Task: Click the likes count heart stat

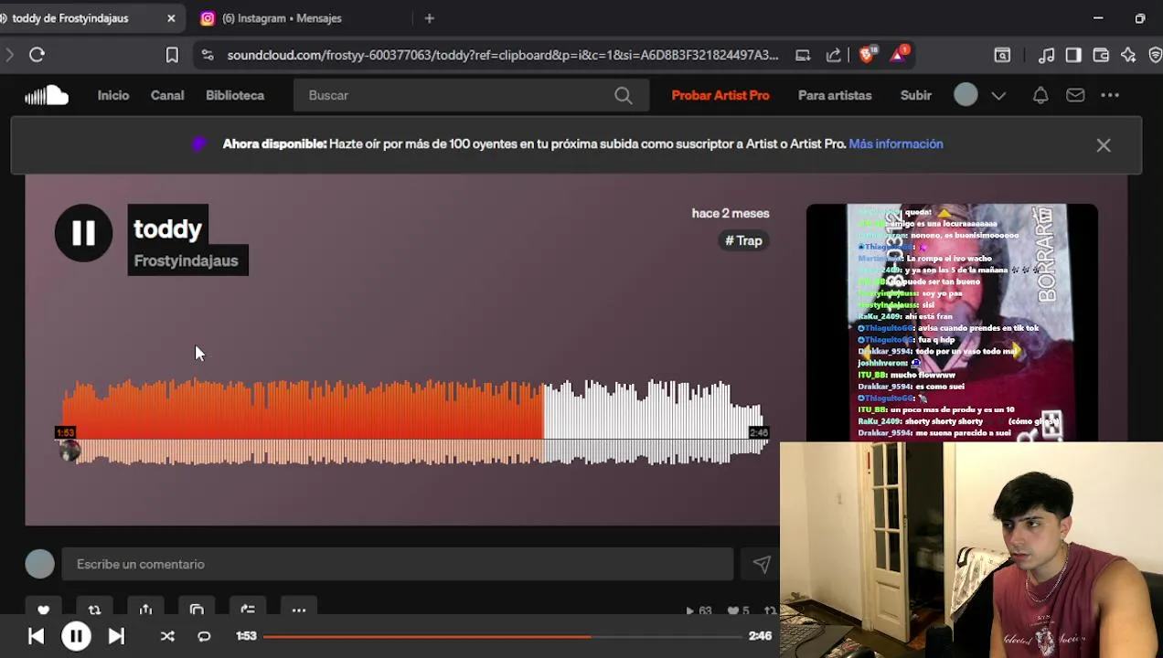Action: (739, 610)
